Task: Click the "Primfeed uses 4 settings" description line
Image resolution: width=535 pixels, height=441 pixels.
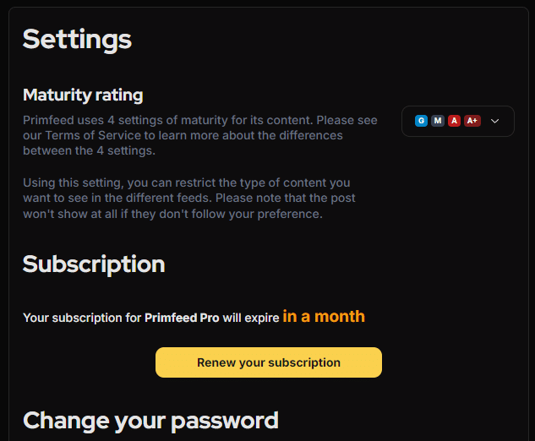Action: point(199,120)
